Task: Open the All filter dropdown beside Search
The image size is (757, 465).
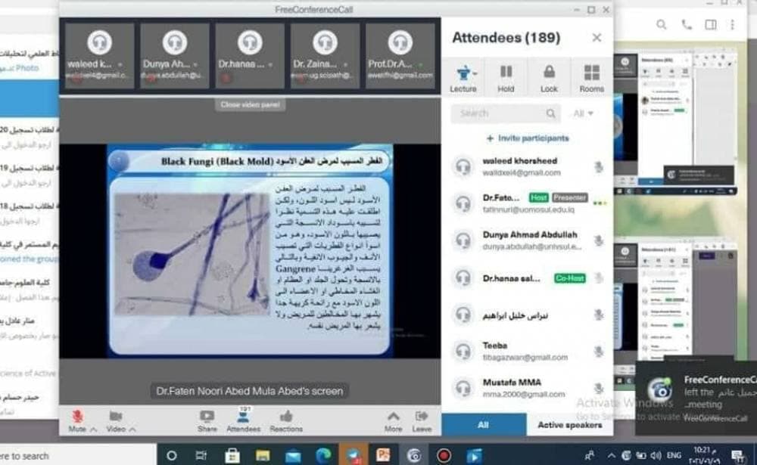Action: coord(583,113)
